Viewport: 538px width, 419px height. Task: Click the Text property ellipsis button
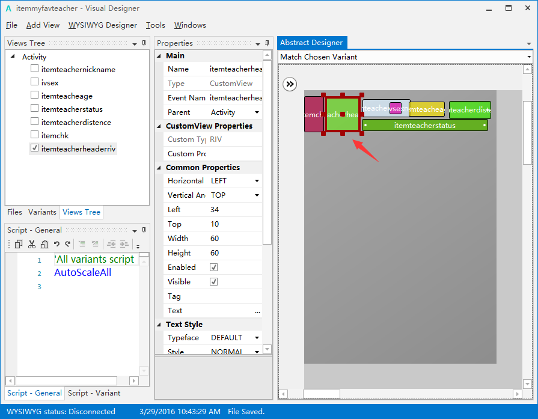pos(258,310)
